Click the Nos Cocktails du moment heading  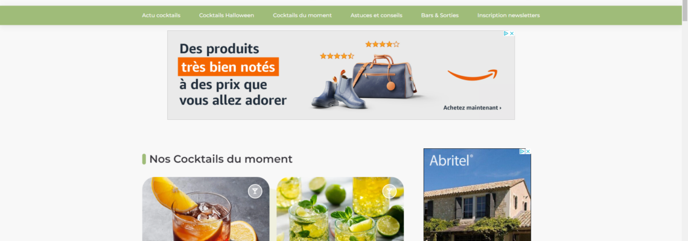click(x=221, y=159)
